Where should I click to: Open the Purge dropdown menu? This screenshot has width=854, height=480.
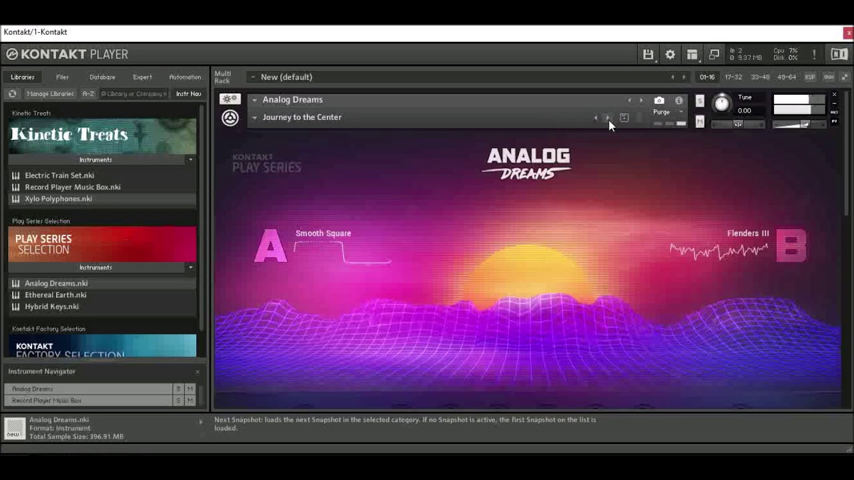point(669,112)
